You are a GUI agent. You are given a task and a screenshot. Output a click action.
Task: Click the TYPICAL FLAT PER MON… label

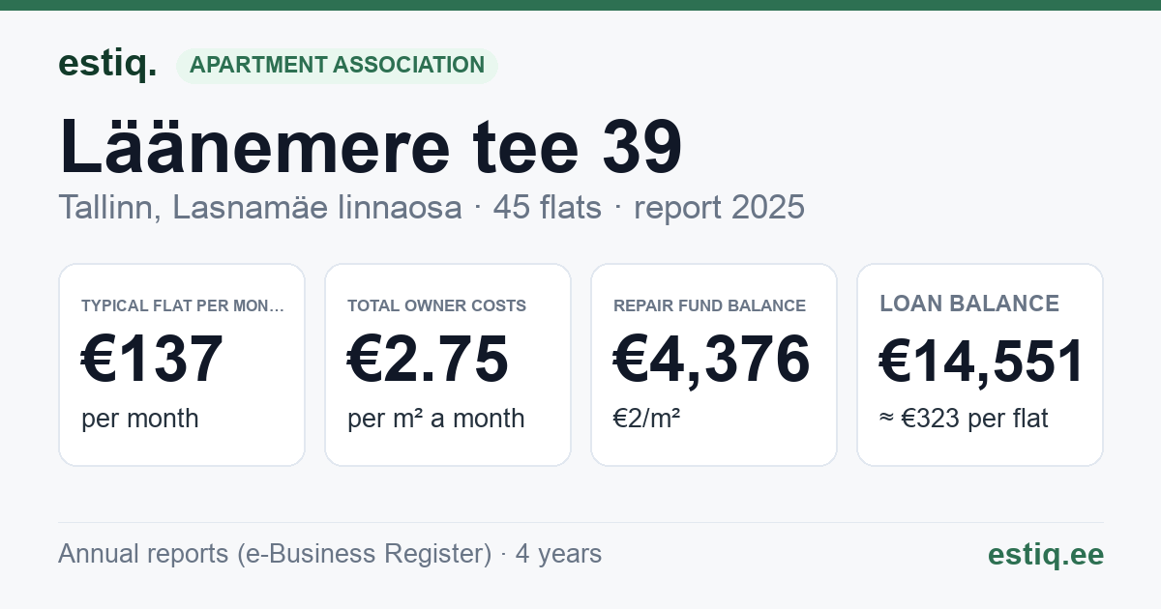coord(184,305)
